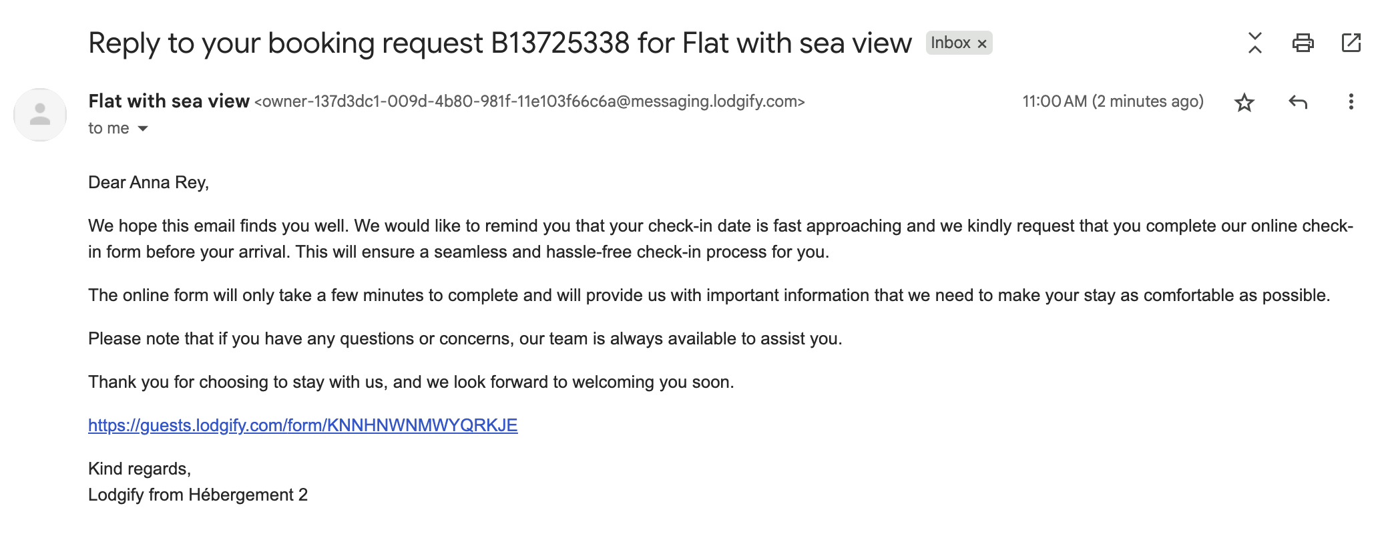Click the email subject containing booking B13725338

(499, 43)
